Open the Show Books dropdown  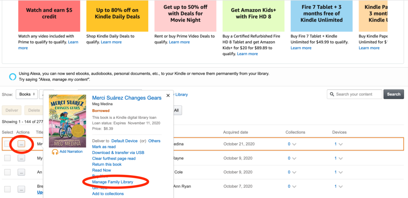pyautogui.click(x=27, y=94)
